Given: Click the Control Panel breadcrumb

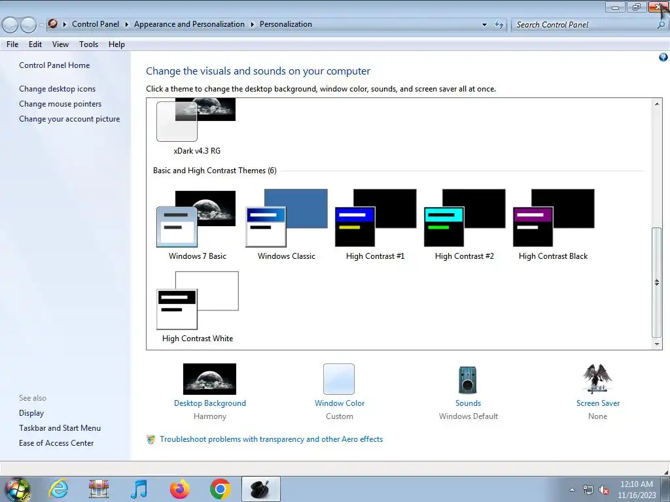Looking at the screenshot, I should [x=96, y=24].
